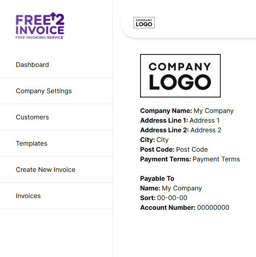Image resolution: width=256 pixels, height=257 pixels.
Task: Open the Customers section
Action: click(32, 117)
